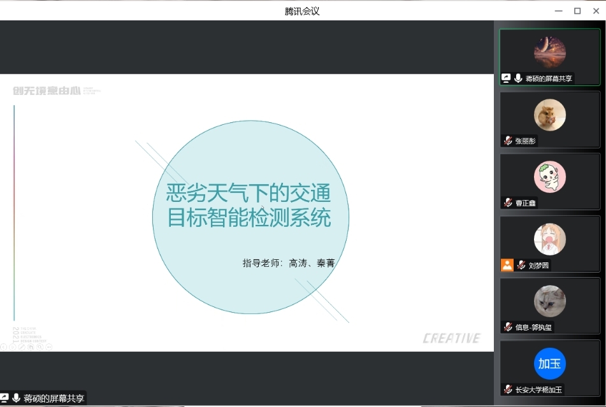Screen dimensions: 606x407
Task: Open the more options ellipsis on slide
Action: click(49, 347)
